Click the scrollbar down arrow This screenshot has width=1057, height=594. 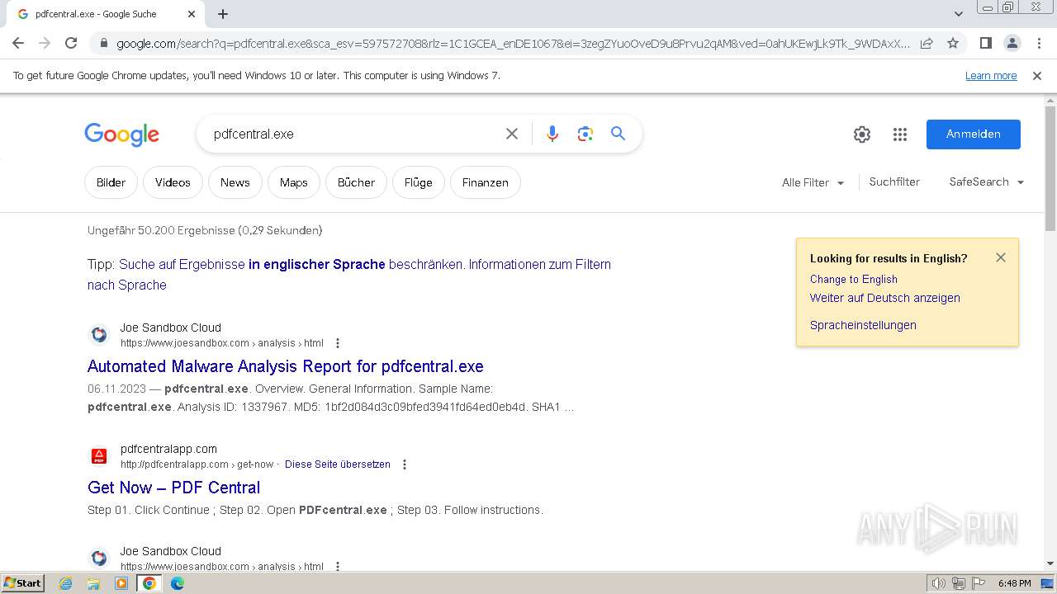pyautogui.click(x=1050, y=564)
